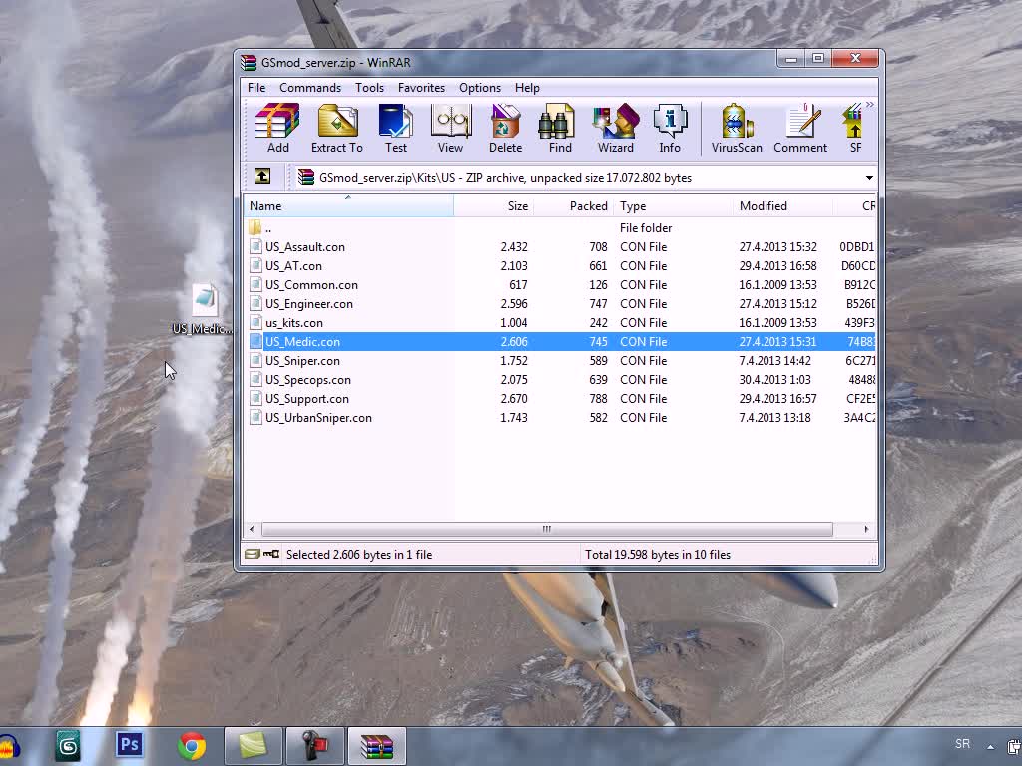The width and height of the screenshot is (1022, 766).
Task: Sort files by Size column header
Action: [493, 205]
